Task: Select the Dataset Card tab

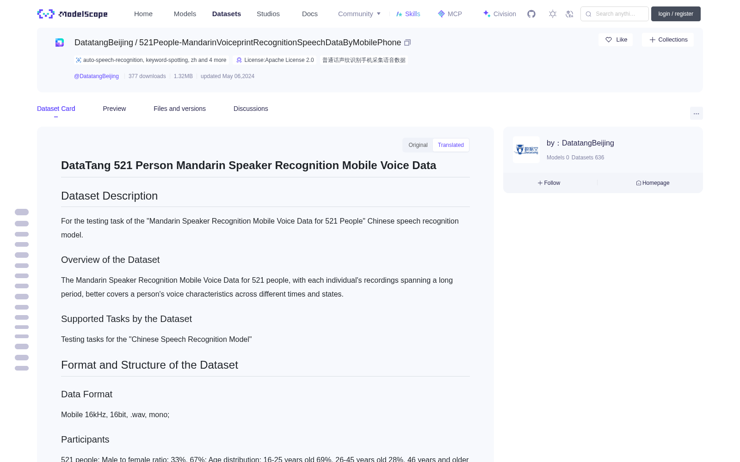Action: (x=56, y=109)
